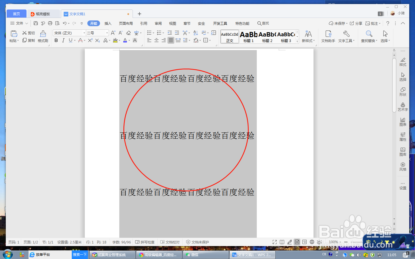
Task: Click the subscript X₂ icon
Action: tap(98, 41)
